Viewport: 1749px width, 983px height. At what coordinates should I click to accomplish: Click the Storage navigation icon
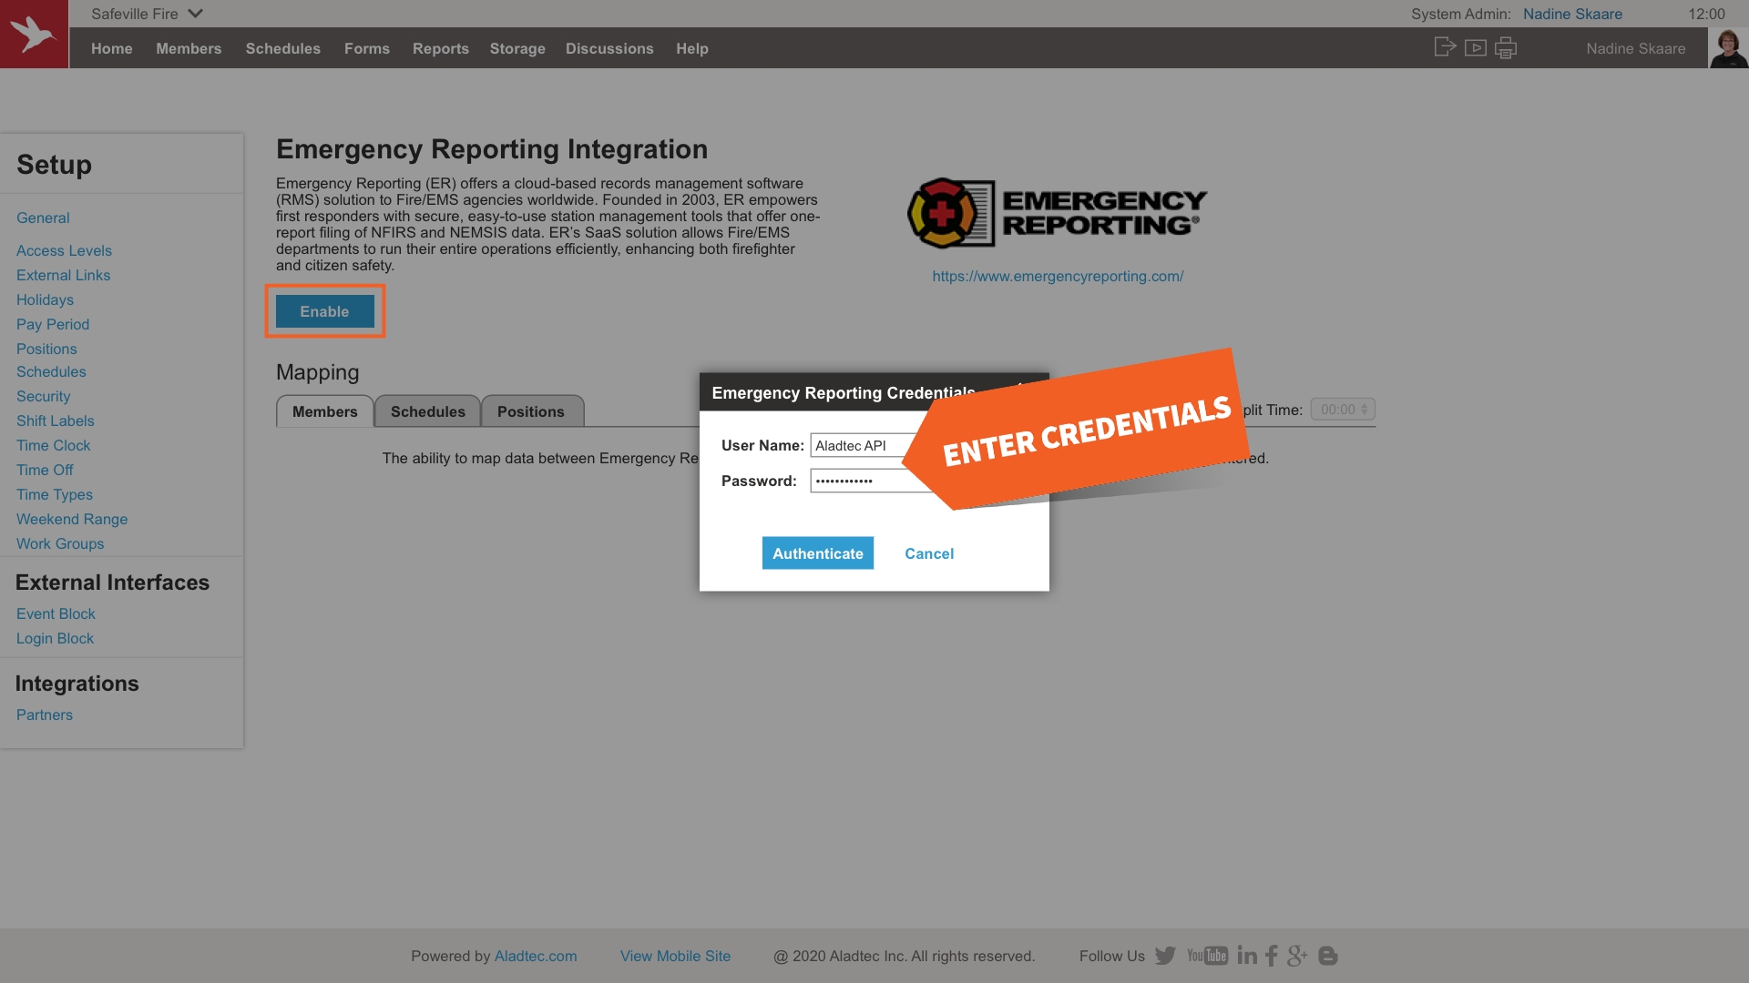click(x=517, y=48)
